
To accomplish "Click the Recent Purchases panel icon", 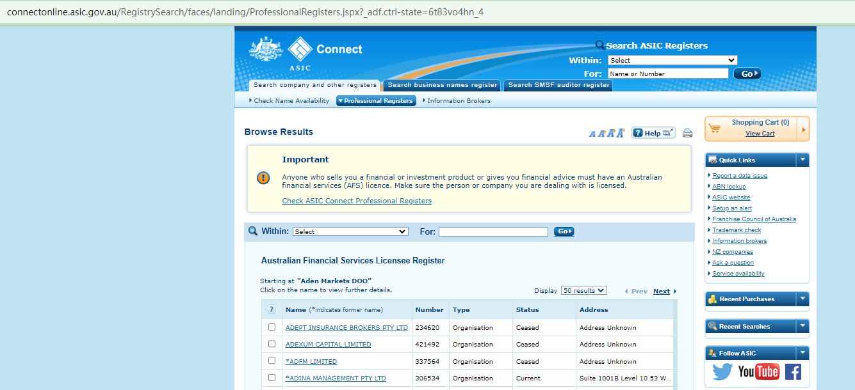I will (713, 299).
